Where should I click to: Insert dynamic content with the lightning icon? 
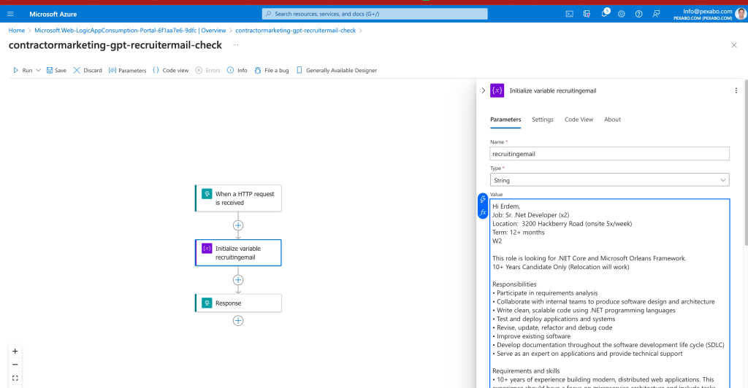(483, 200)
